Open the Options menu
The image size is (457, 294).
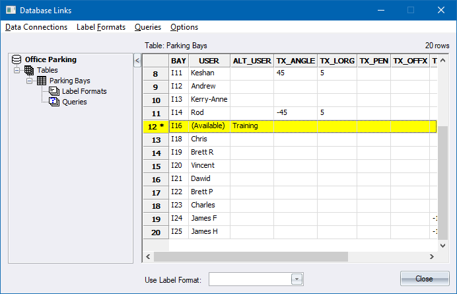point(184,27)
